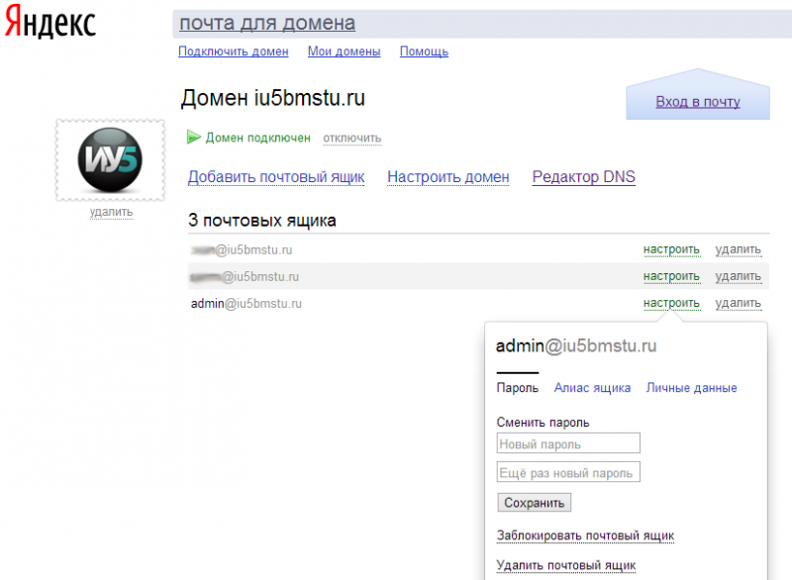The width and height of the screenshot is (792, 580).
Task: Click the Яндекс logo
Action: tap(49, 25)
